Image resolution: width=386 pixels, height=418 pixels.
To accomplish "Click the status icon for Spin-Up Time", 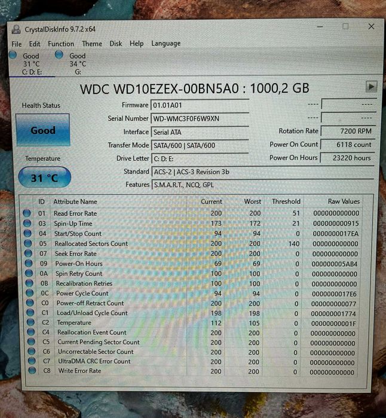I will (x=27, y=223).
